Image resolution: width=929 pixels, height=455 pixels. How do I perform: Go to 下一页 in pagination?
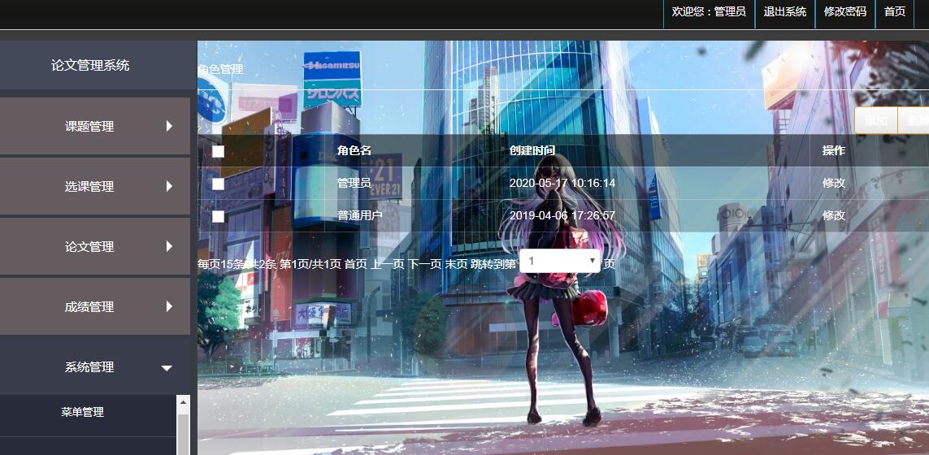pyautogui.click(x=425, y=264)
